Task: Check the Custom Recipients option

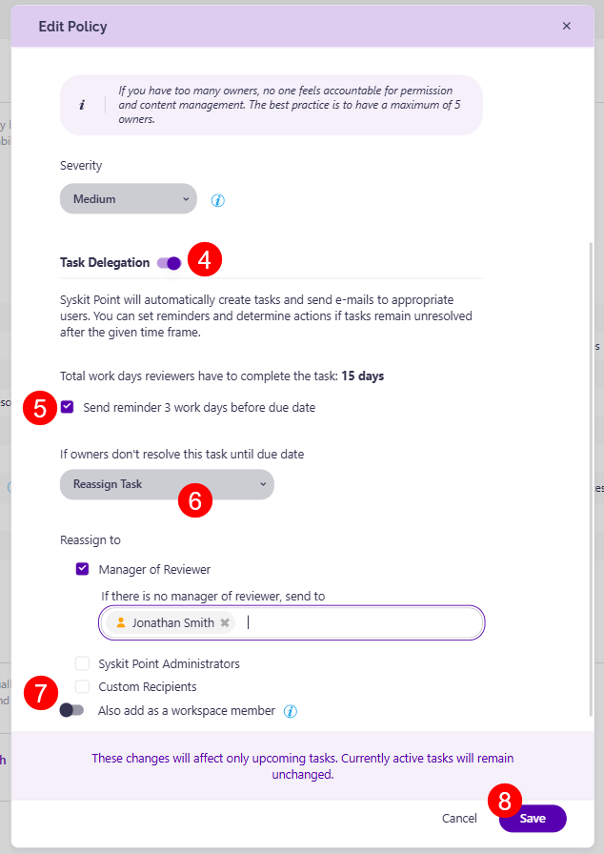Action: click(x=83, y=686)
